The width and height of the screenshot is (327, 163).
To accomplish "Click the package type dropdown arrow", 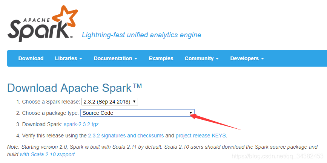I will 190,113.
